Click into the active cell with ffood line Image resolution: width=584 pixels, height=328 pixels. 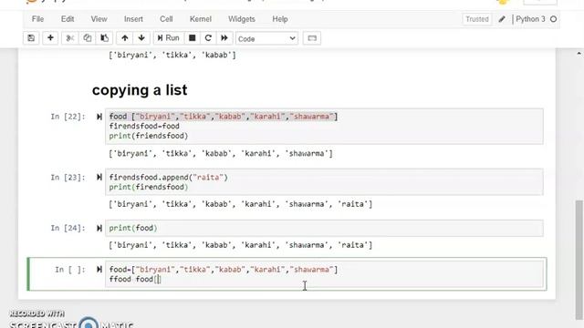(324, 274)
